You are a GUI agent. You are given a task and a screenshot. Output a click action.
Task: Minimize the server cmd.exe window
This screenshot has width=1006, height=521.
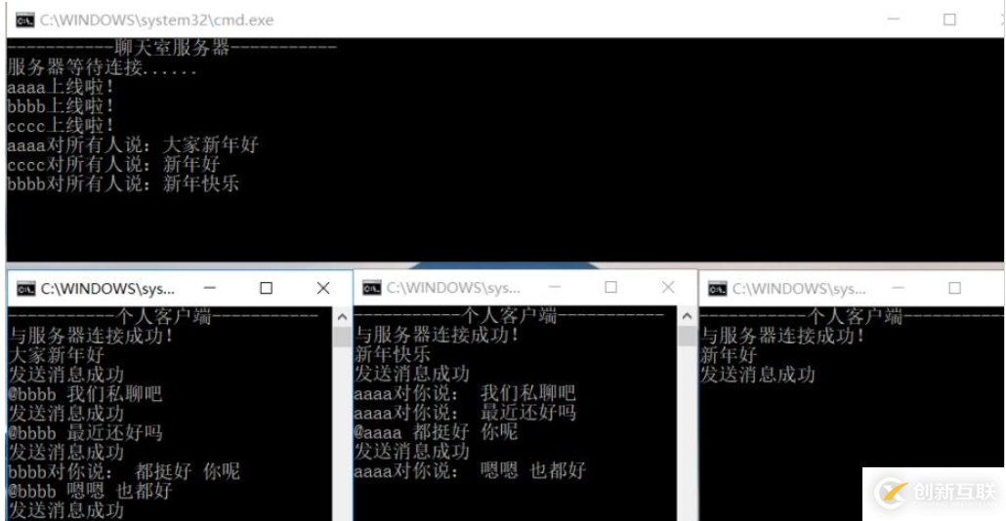(893, 20)
